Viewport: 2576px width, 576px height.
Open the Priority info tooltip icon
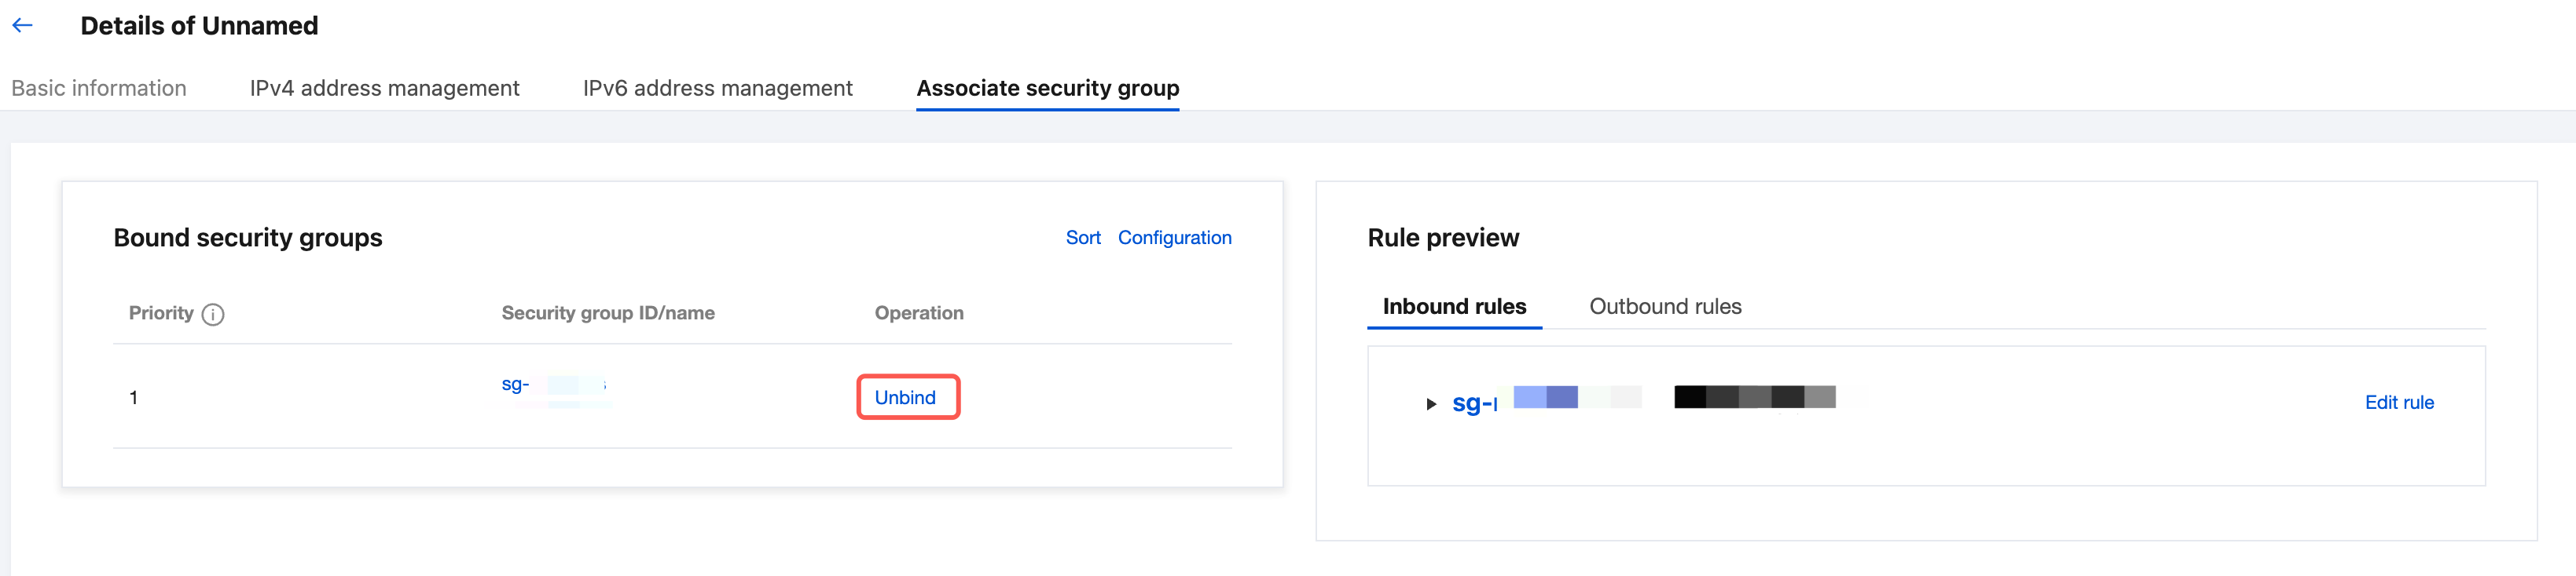pos(213,315)
